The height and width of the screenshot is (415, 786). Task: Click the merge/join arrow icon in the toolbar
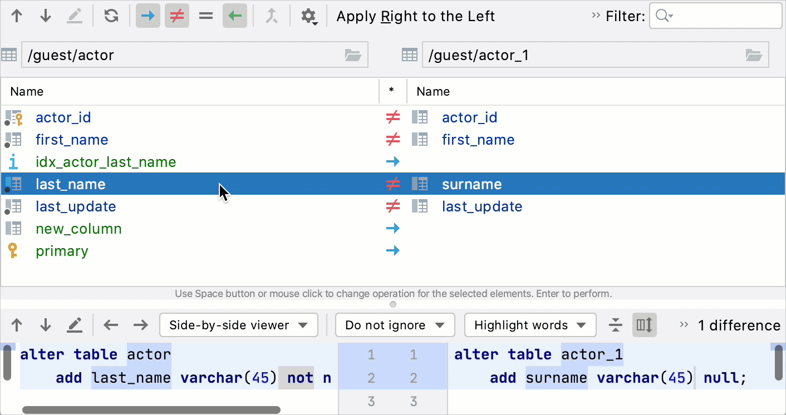pos(272,16)
